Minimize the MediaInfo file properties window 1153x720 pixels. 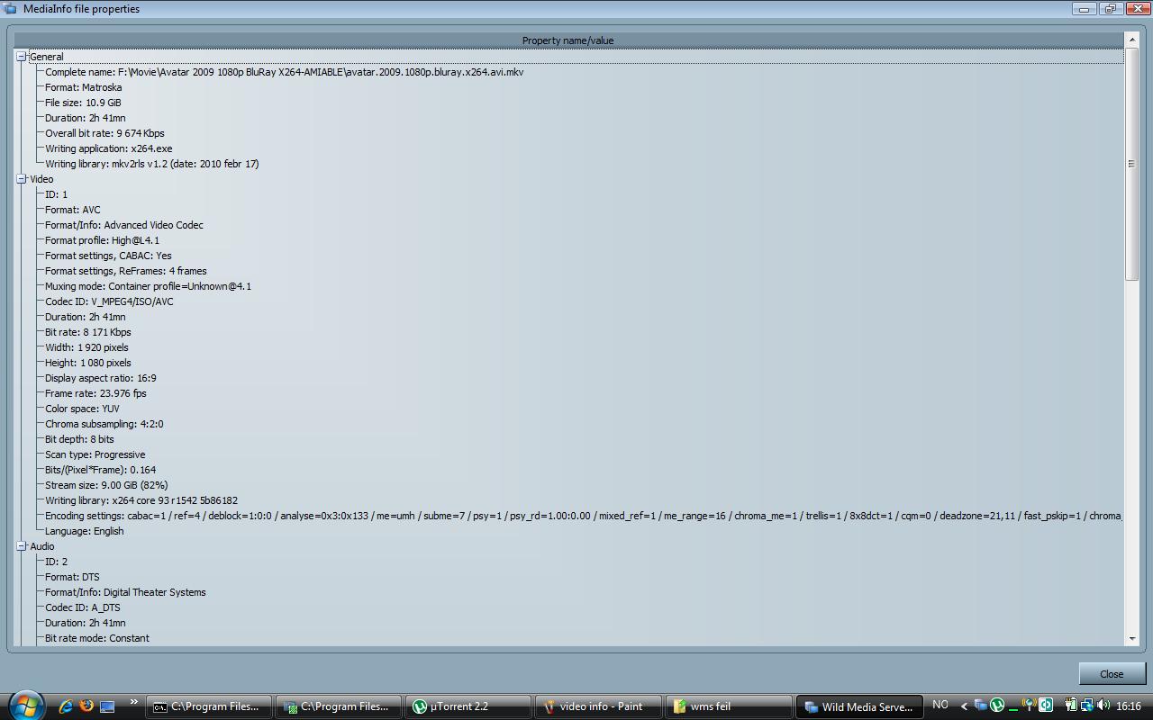1084,9
